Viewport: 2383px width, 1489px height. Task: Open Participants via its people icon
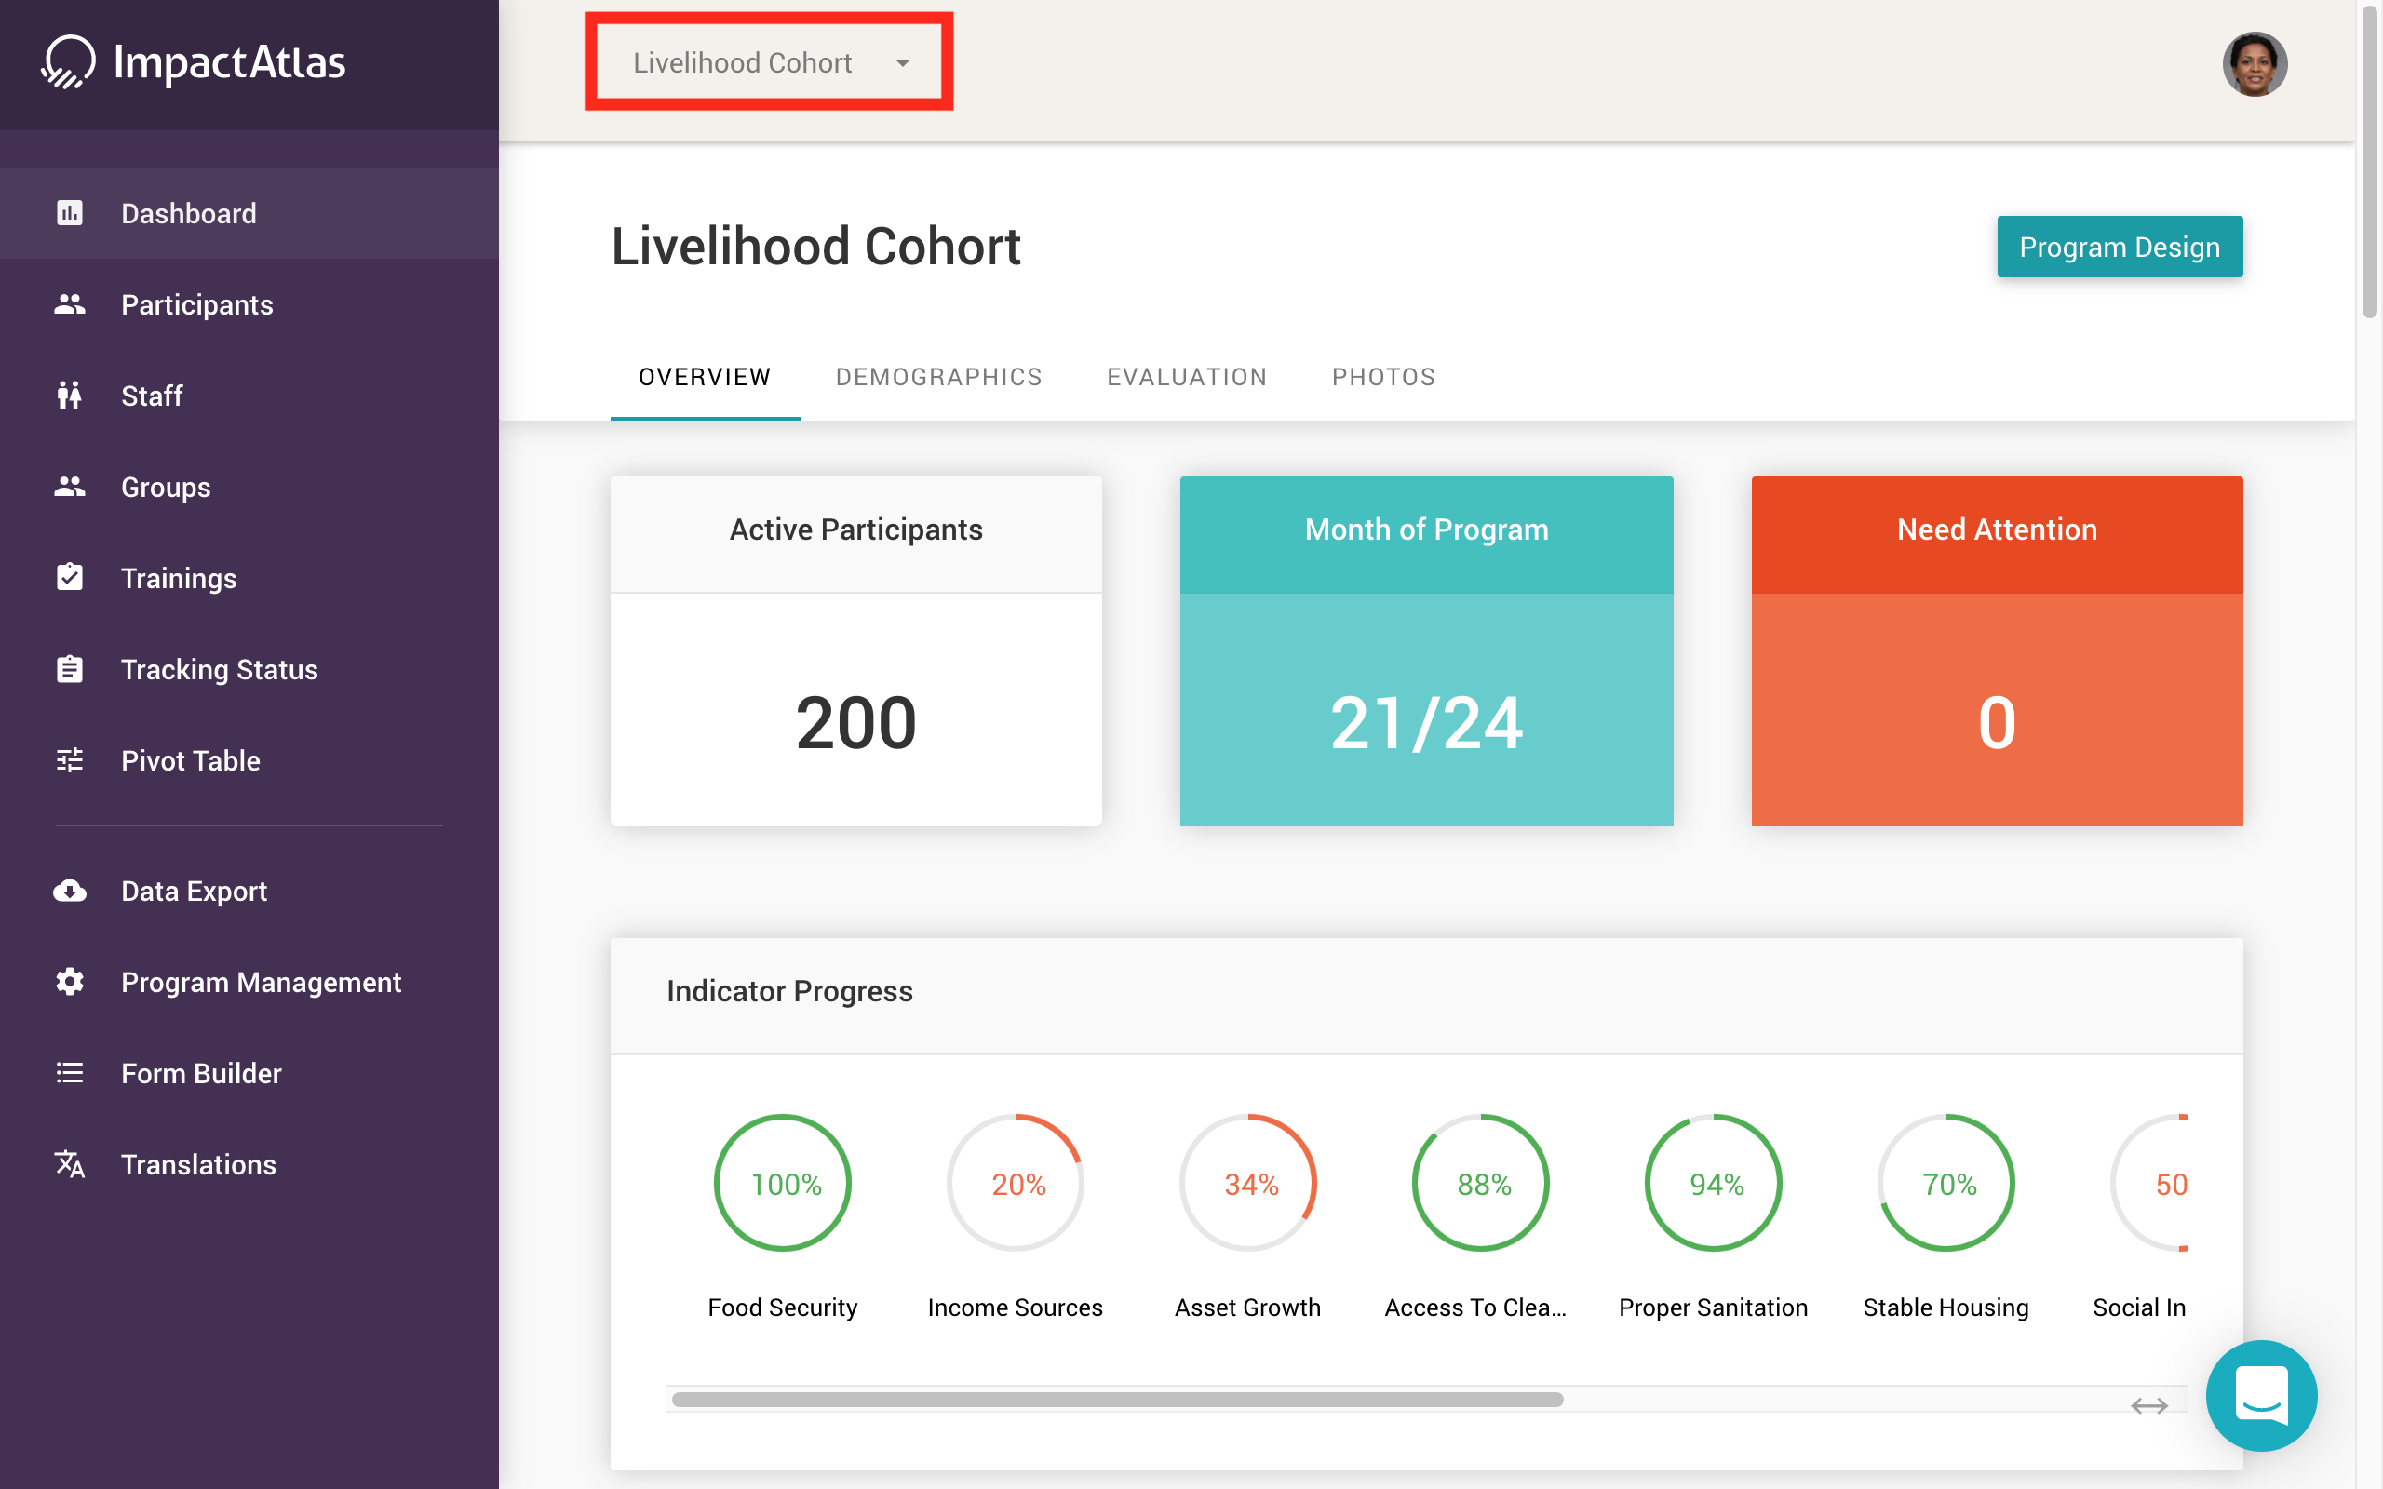(x=69, y=304)
